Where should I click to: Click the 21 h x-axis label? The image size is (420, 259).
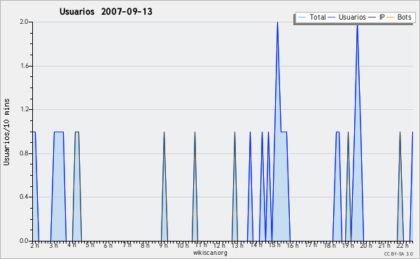tap(384, 245)
